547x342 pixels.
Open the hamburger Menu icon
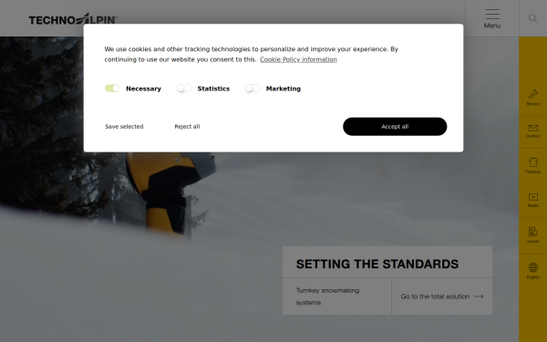492,15
